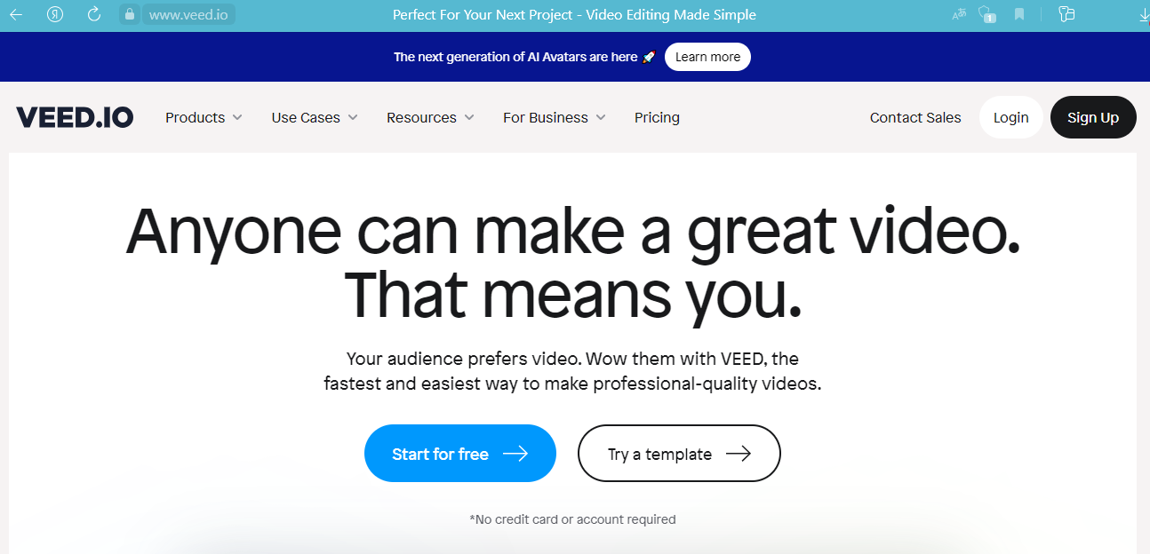Click the browser extensions panel icon
This screenshot has height=554, width=1150.
point(1067,14)
